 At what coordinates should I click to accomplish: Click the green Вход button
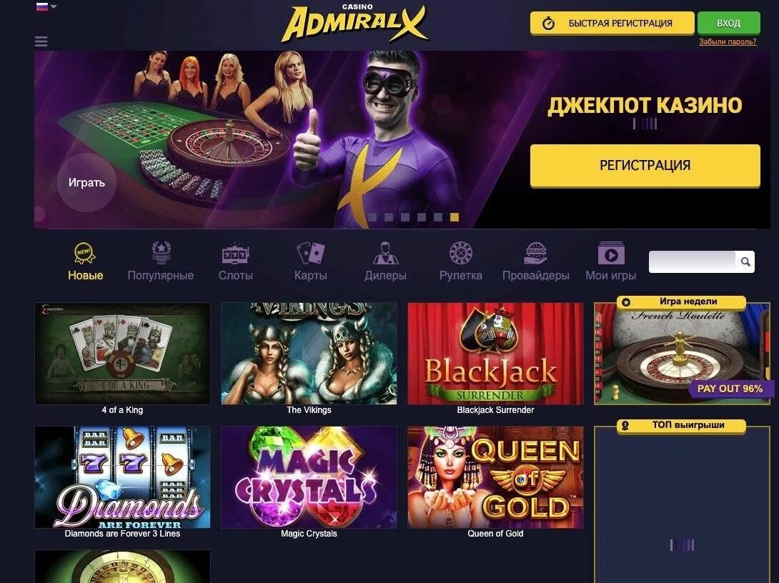[x=728, y=24]
